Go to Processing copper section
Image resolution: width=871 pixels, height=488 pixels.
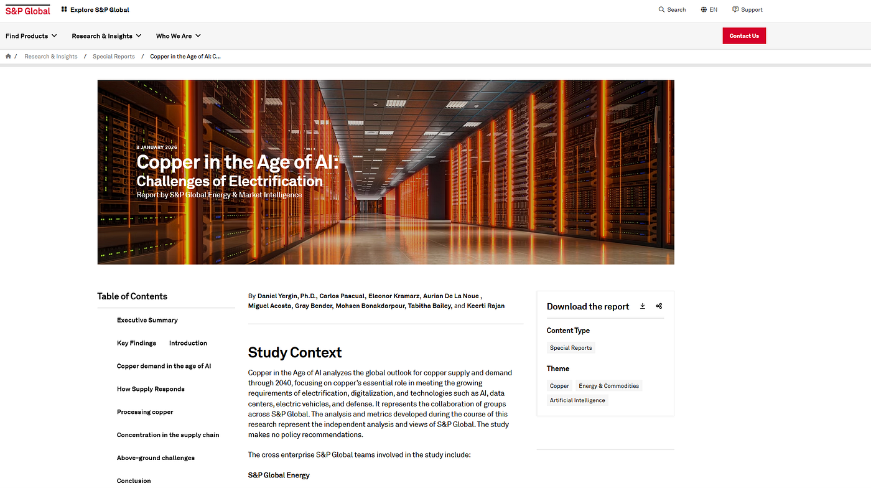coord(145,412)
